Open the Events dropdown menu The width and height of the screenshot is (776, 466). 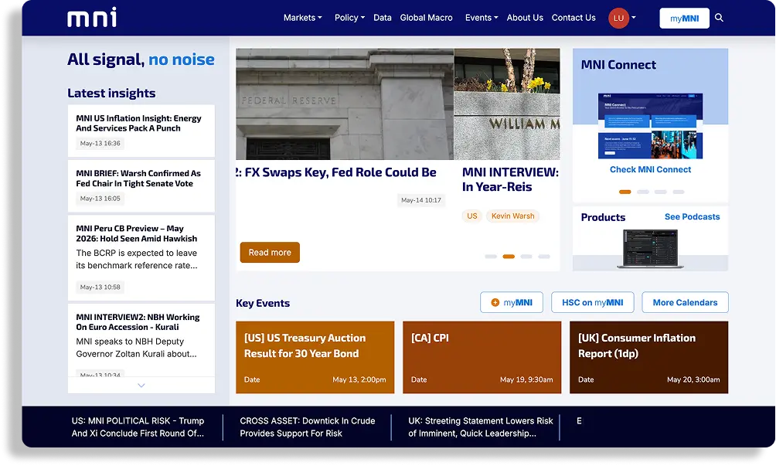(x=481, y=18)
